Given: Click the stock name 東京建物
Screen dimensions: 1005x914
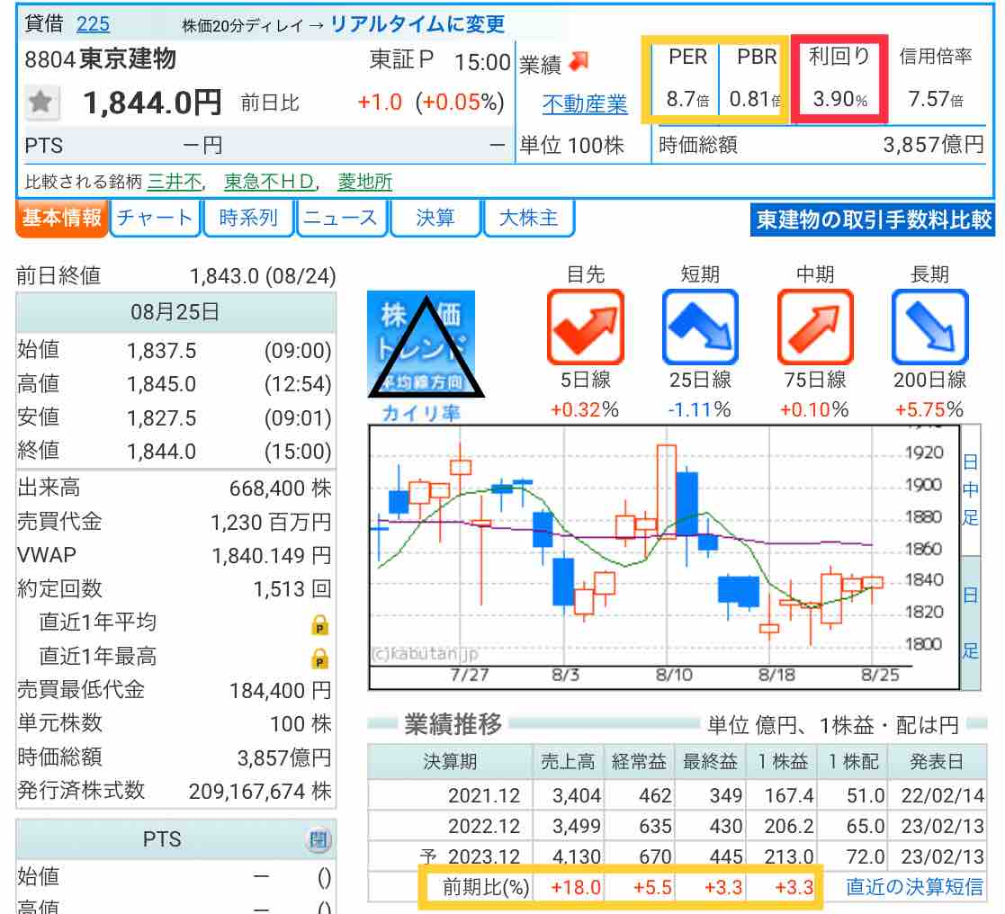Looking at the screenshot, I should click(x=128, y=59).
